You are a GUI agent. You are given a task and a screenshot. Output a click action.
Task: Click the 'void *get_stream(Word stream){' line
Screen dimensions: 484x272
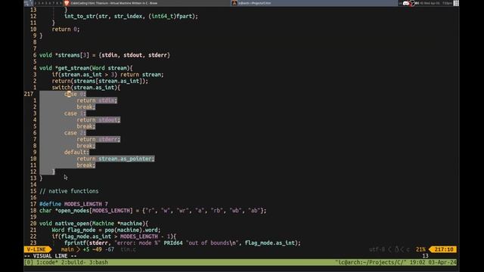[x=85, y=68]
